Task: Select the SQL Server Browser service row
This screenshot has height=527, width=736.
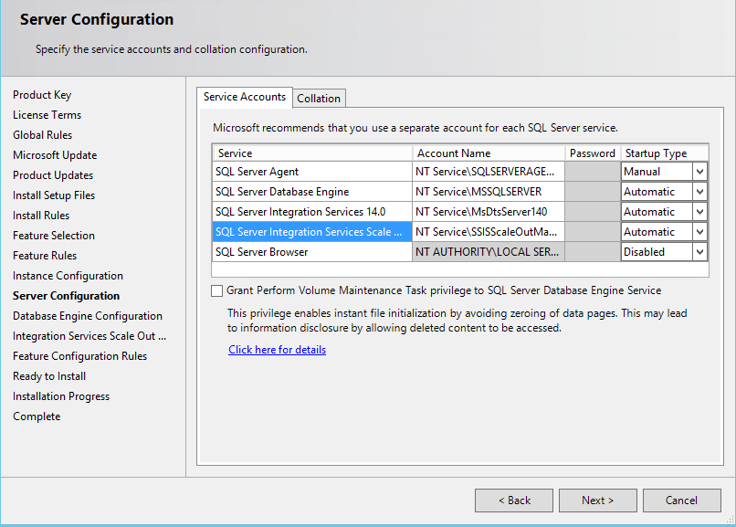Action: point(310,251)
